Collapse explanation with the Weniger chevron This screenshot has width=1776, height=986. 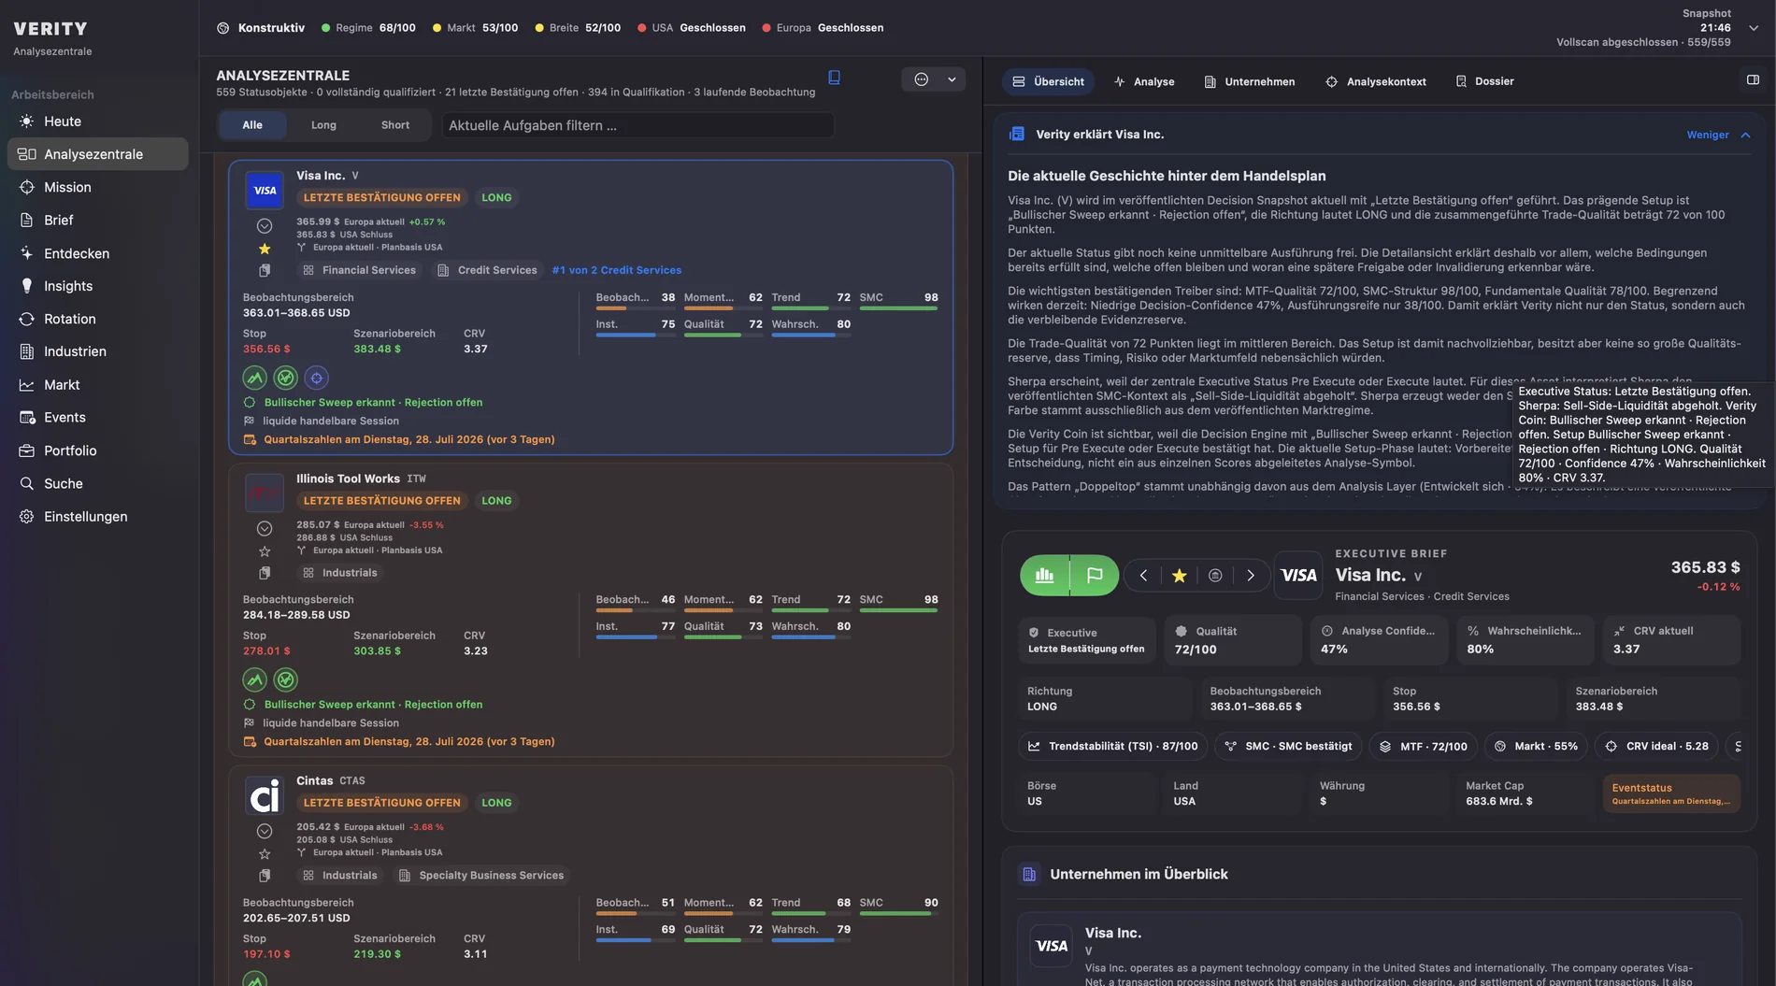tap(1745, 135)
